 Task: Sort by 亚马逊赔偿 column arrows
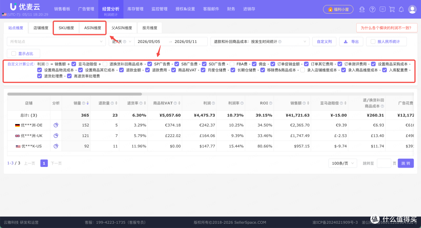point(345,103)
